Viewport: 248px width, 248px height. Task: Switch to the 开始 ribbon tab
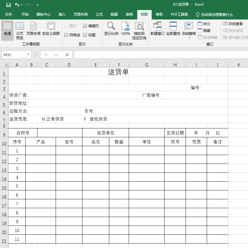tap(25, 14)
